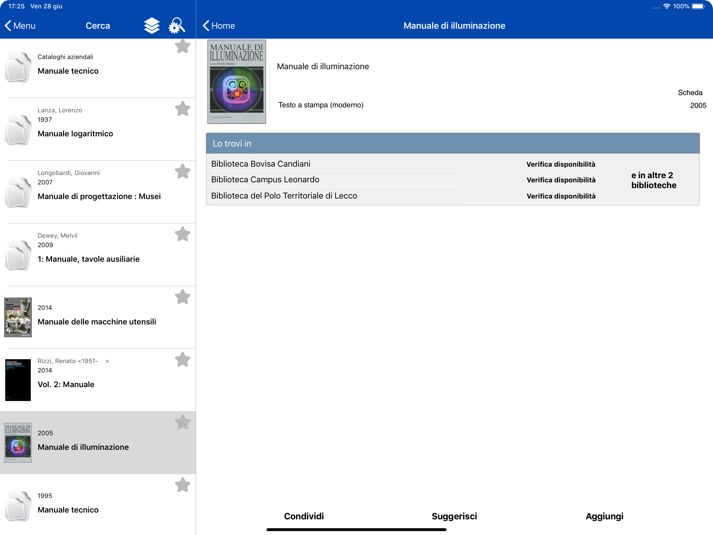Screen dimensions: 713x535
Task: Favorite the Manuale di illuminazione star
Action: (182, 422)
